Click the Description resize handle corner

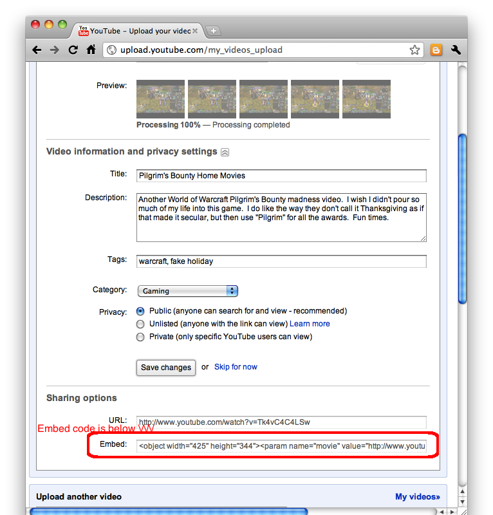(x=423, y=239)
